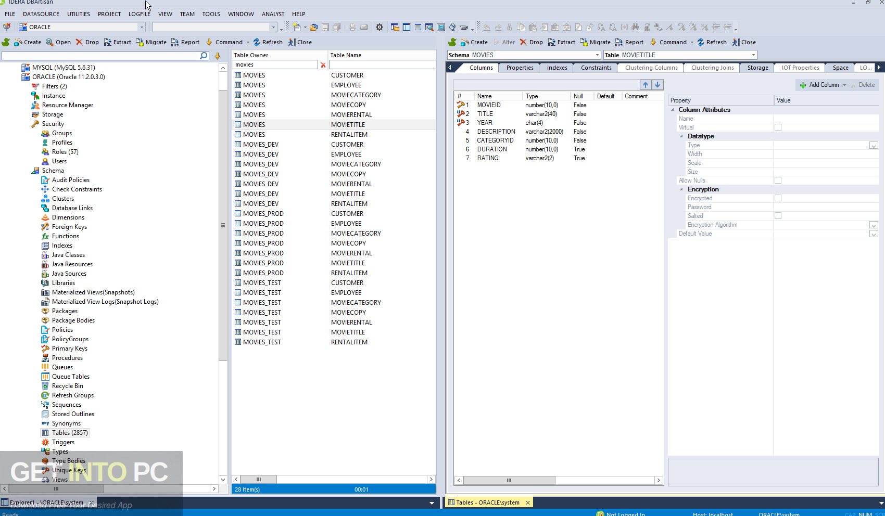
Task: Click Report icon in right table editor toolbar
Action: [619, 42]
